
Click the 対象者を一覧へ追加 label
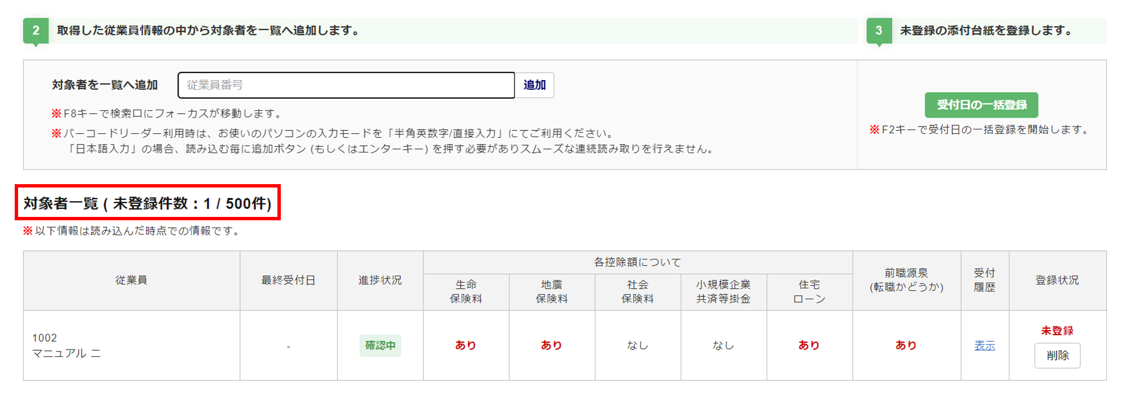point(105,85)
